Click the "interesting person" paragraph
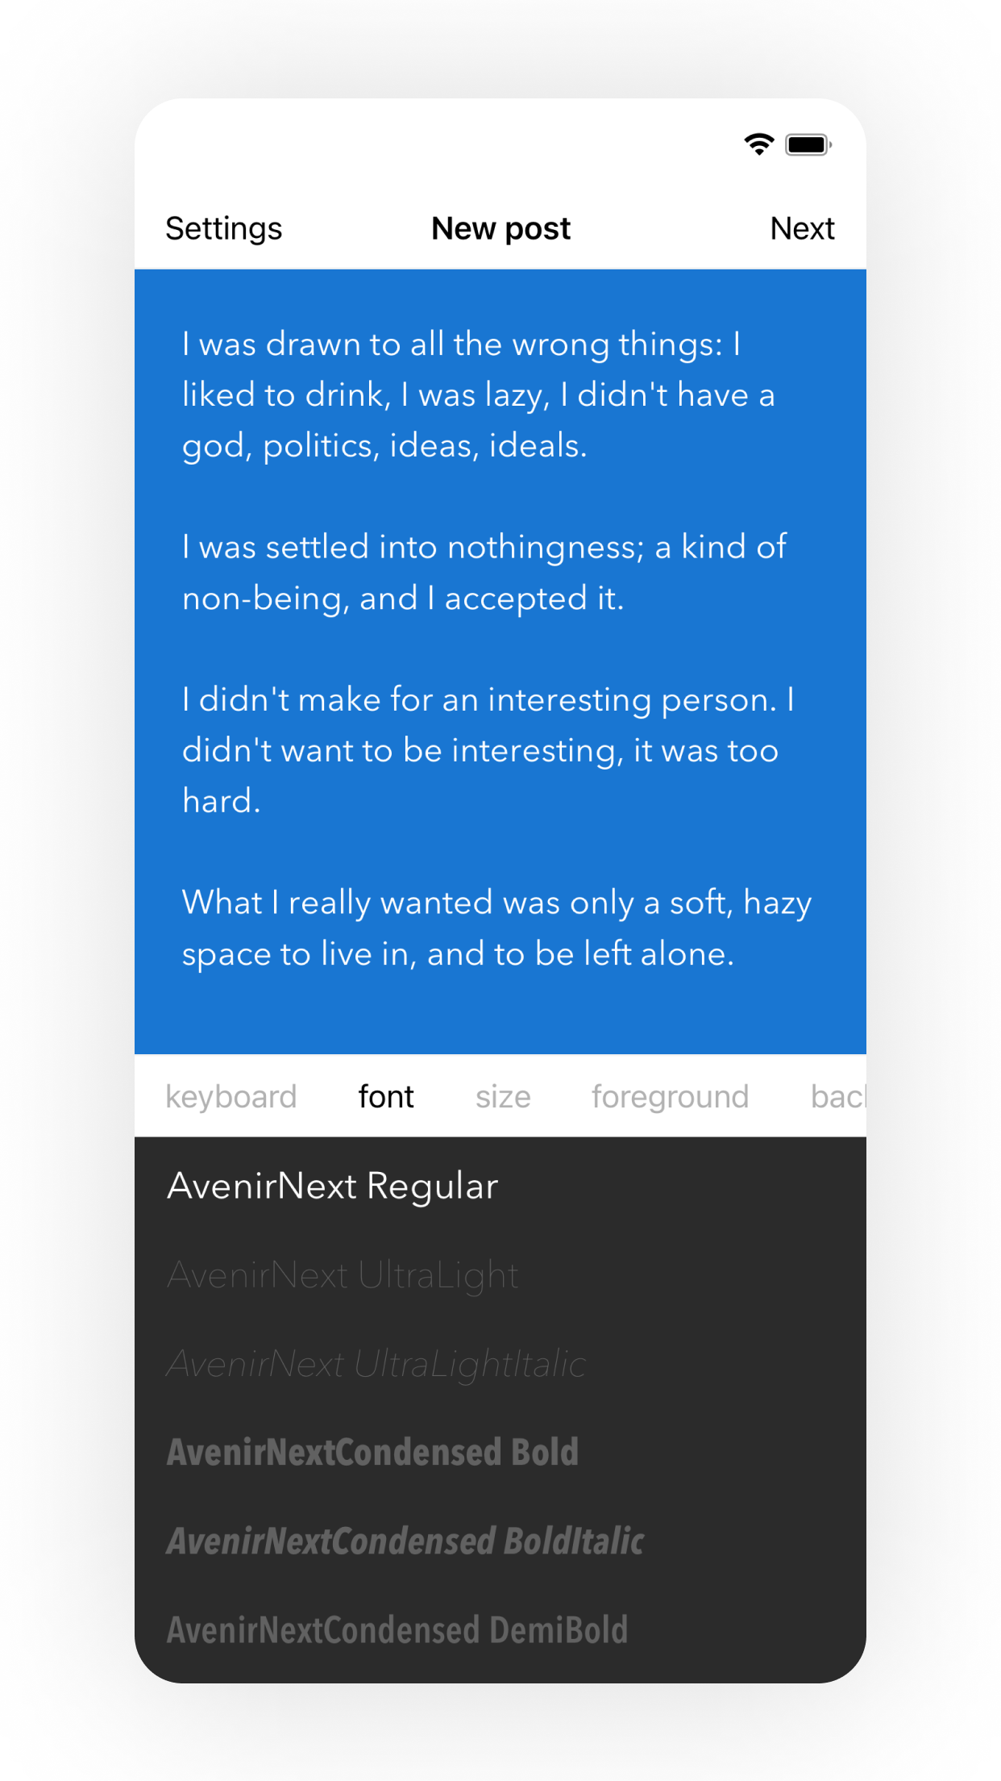The height and width of the screenshot is (1781, 1001). tap(488, 749)
